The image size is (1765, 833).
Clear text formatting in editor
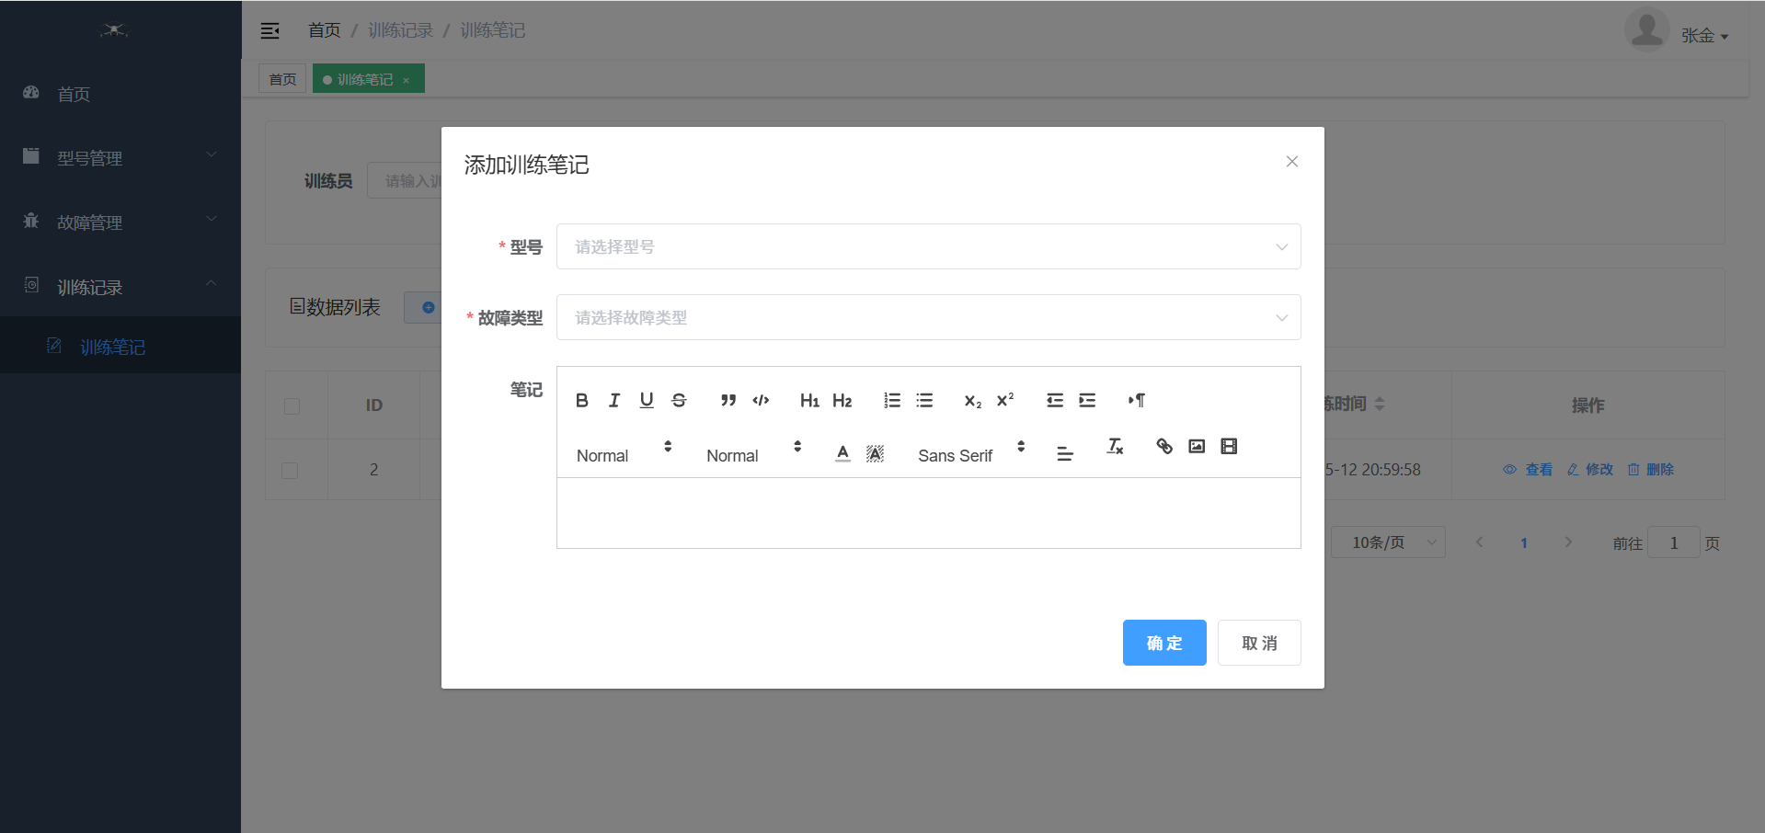coord(1115,447)
